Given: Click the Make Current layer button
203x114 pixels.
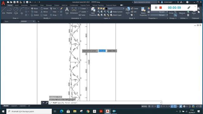Looking at the screenshot, I should pyautogui.click(x=116, y=12).
